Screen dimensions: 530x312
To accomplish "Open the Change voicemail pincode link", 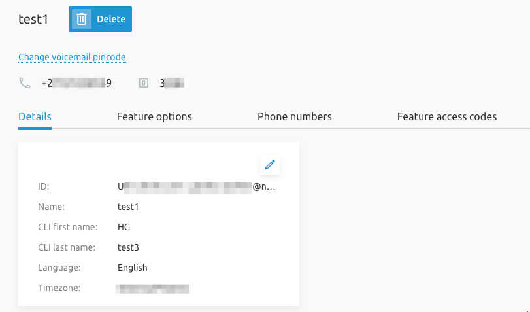I will click(x=72, y=57).
